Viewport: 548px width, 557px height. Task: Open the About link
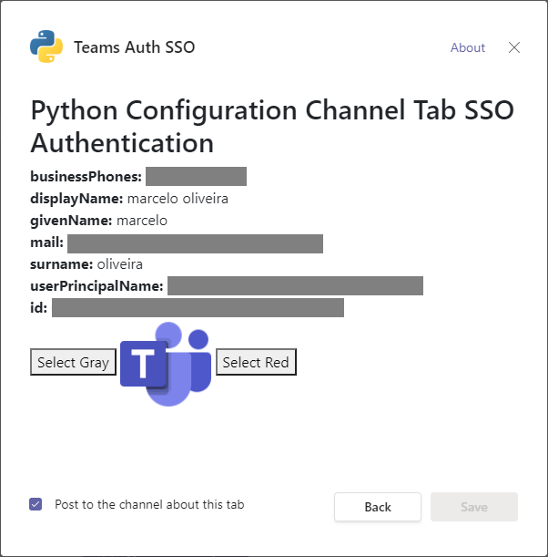[468, 47]
